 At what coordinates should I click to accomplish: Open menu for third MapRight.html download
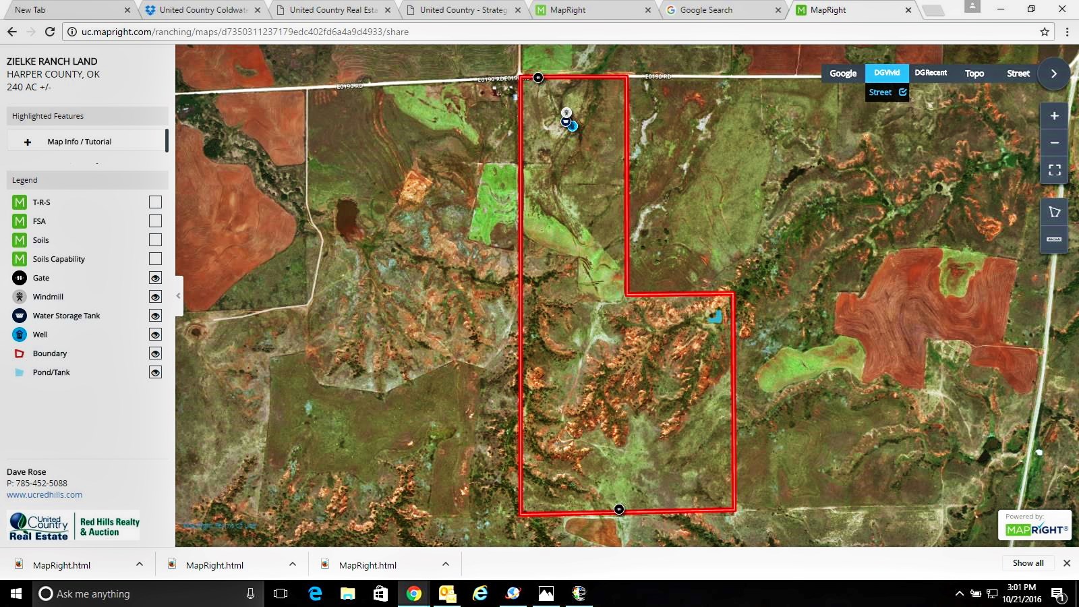446,565
